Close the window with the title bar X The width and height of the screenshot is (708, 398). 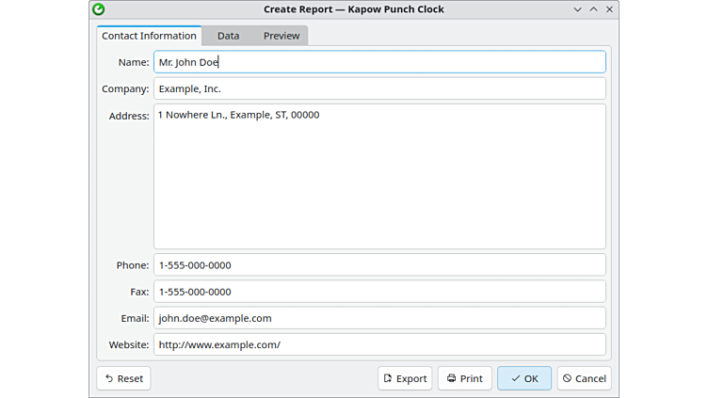(609, 9)
